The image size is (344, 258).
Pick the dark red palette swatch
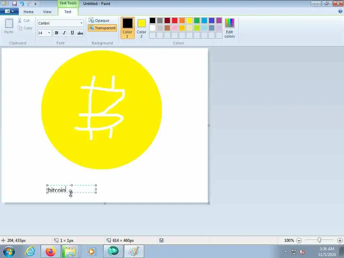pos(167,20)
